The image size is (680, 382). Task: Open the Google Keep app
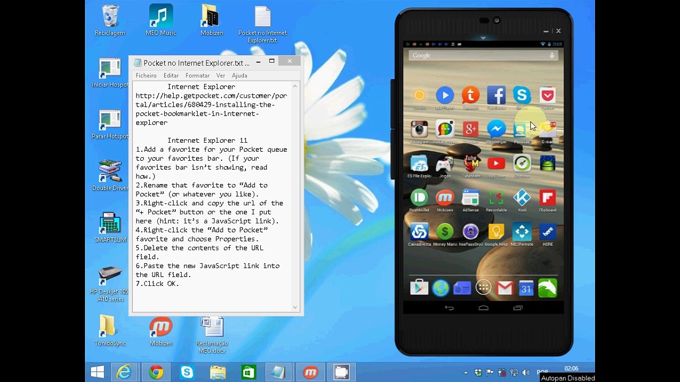tap(496, 231)
